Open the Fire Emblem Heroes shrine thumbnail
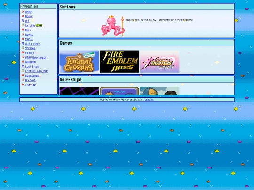 pos(119,61)
